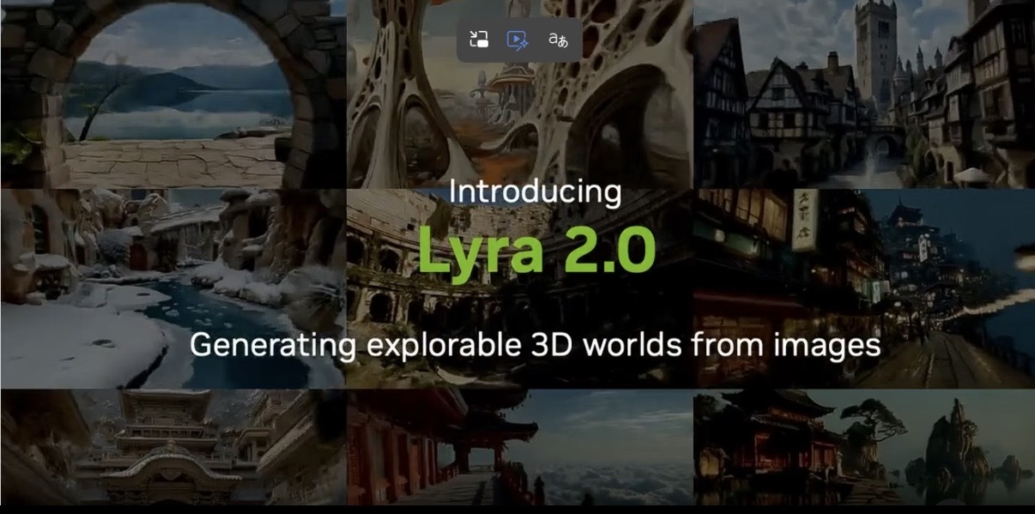This screenshot has height=514, width=1035.
Task: Click the Generating explorable 3D worlds subtitle
Action: pyautogui.click(x=535, y=345)
